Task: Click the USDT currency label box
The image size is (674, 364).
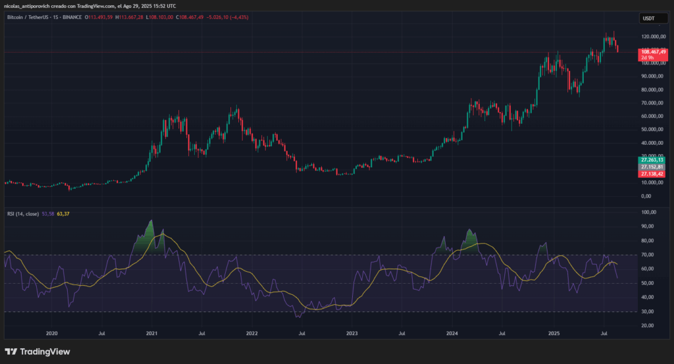Action: coord(648,18)
